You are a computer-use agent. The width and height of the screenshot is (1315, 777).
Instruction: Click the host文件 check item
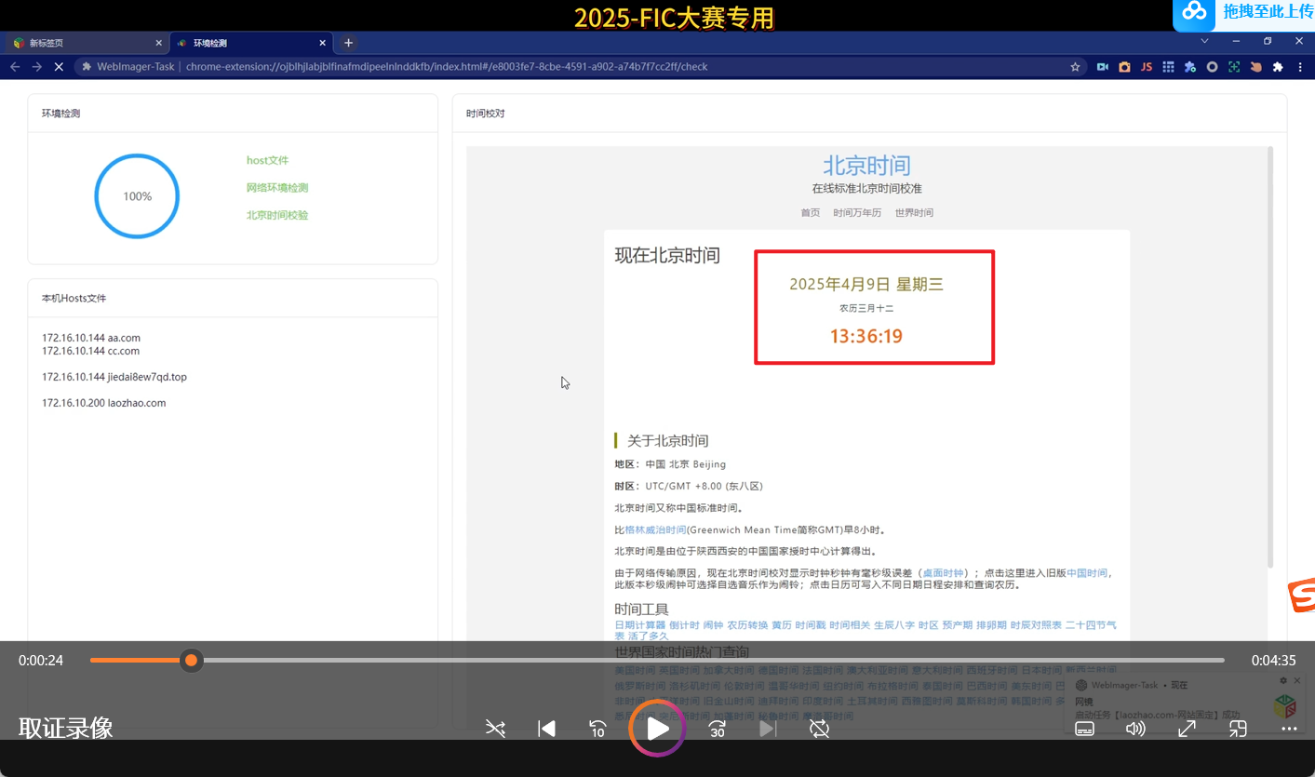point(267,161)
